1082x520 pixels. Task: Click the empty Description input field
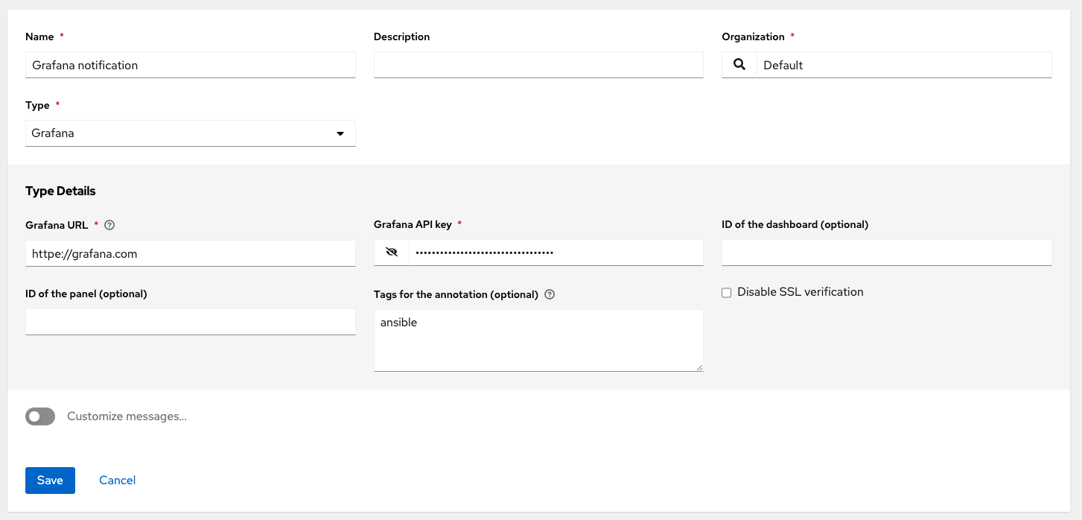(x=538, y=65)
